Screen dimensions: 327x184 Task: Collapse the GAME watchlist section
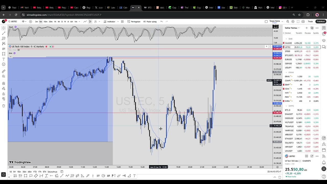coord(286,39)
